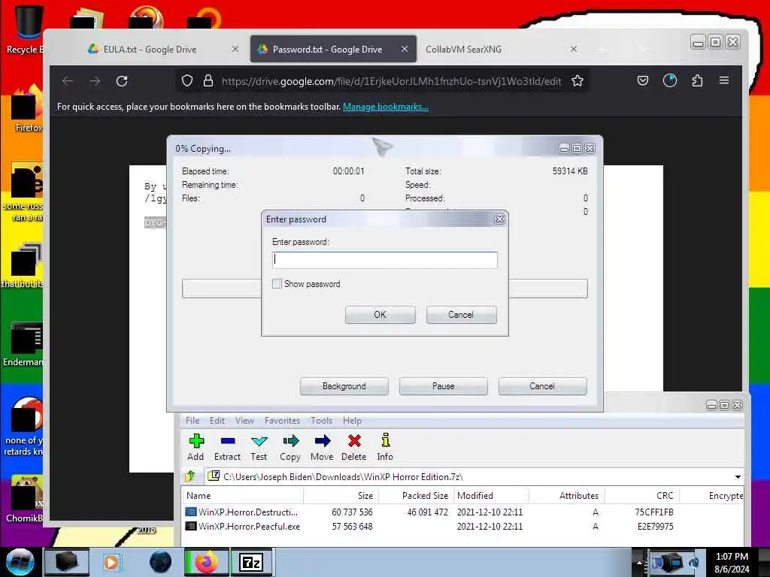Viewport: 770px width, 577px height.
Task: Click the Firefox taskbar icon
Action: click(206, 562)
